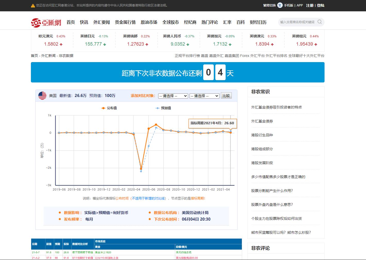The height and width of the screenshot is (260, 366).
Task: Click the 登陆 login link
Action: pos(321,5)
